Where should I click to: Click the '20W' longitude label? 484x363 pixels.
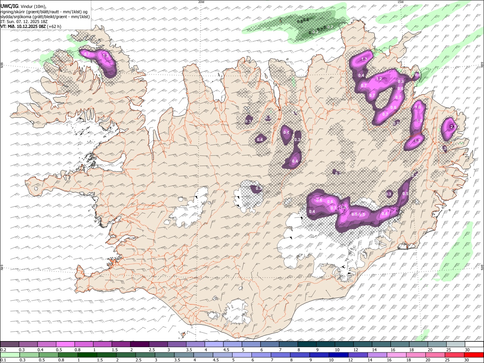click(x=202, y=2)
